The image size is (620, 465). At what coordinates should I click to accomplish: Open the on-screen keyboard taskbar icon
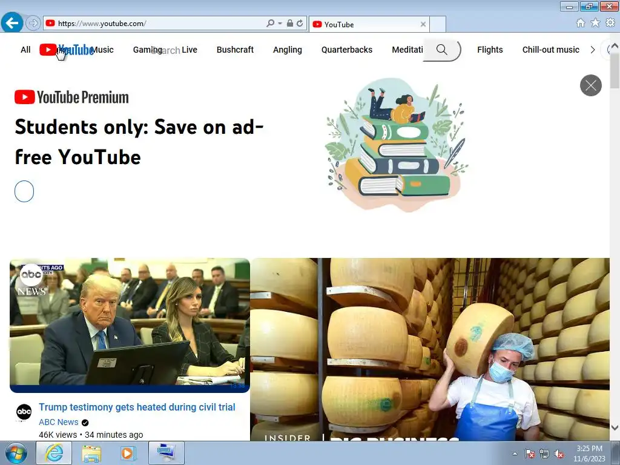point(167,453)
